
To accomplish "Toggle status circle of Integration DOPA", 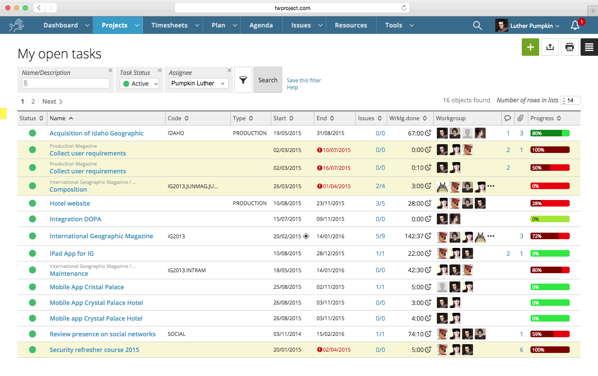I will [32, 219].
